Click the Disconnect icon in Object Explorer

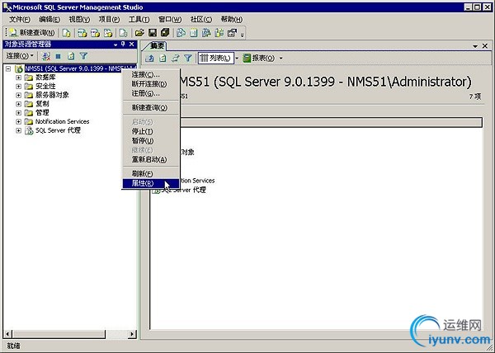pos(46,56)
